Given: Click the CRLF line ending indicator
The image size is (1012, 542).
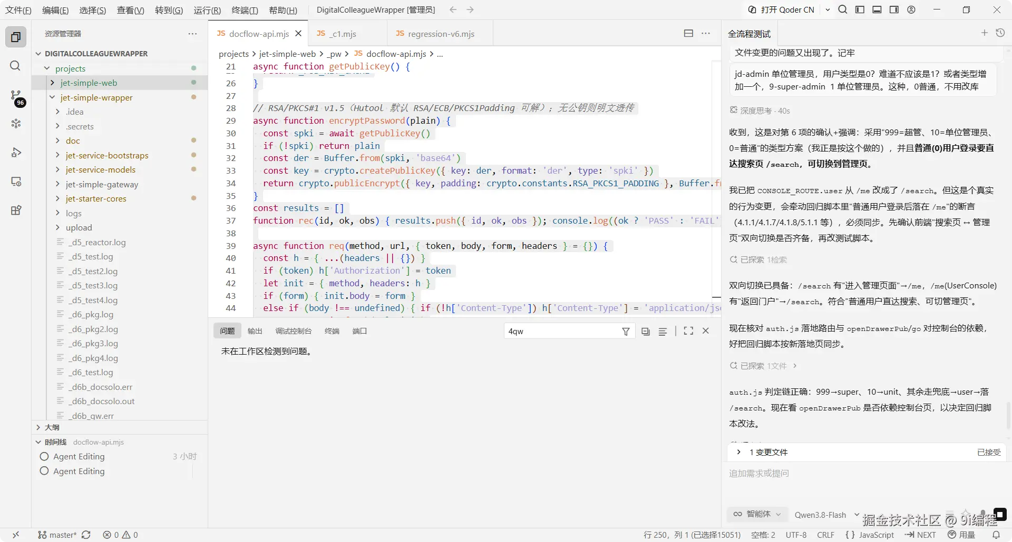Looking at the screenshot, I should pos(825,535).
